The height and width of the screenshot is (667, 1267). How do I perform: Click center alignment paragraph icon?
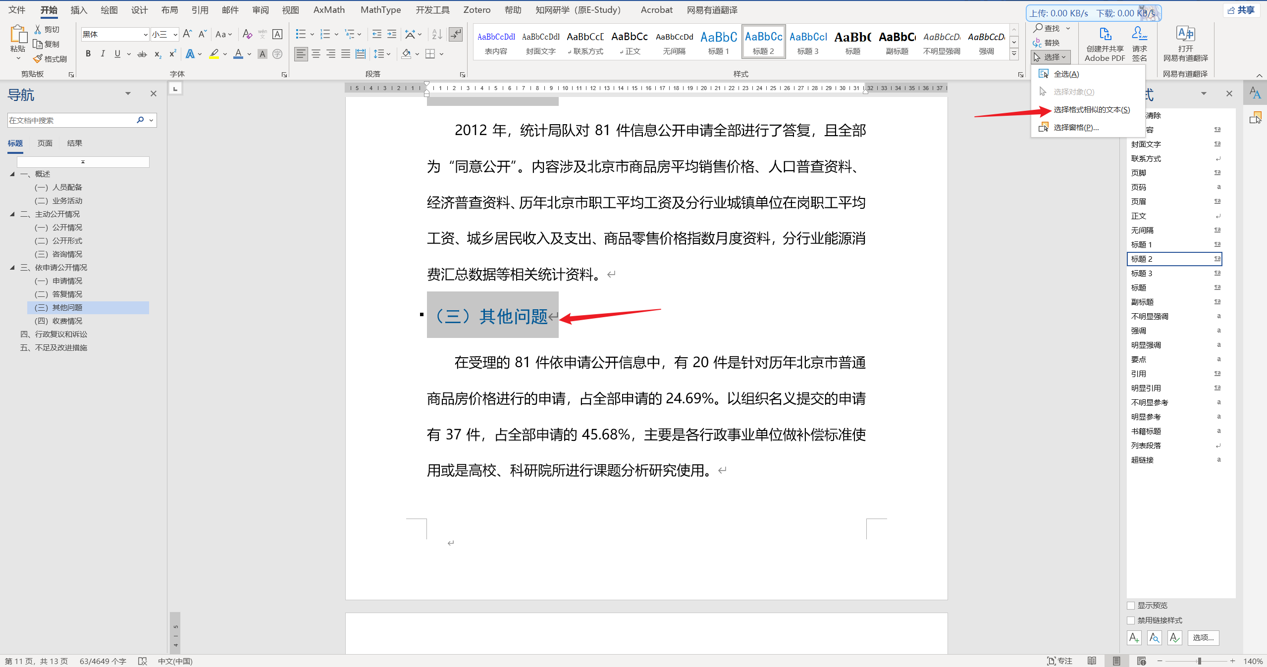316,54
